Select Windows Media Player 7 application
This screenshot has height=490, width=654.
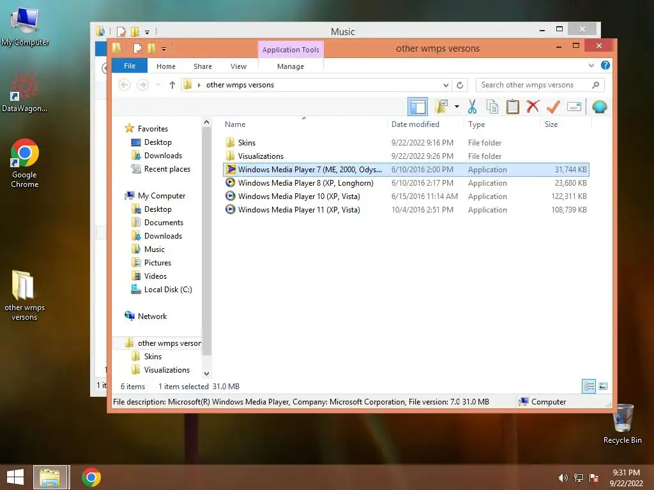coord(407,170)
